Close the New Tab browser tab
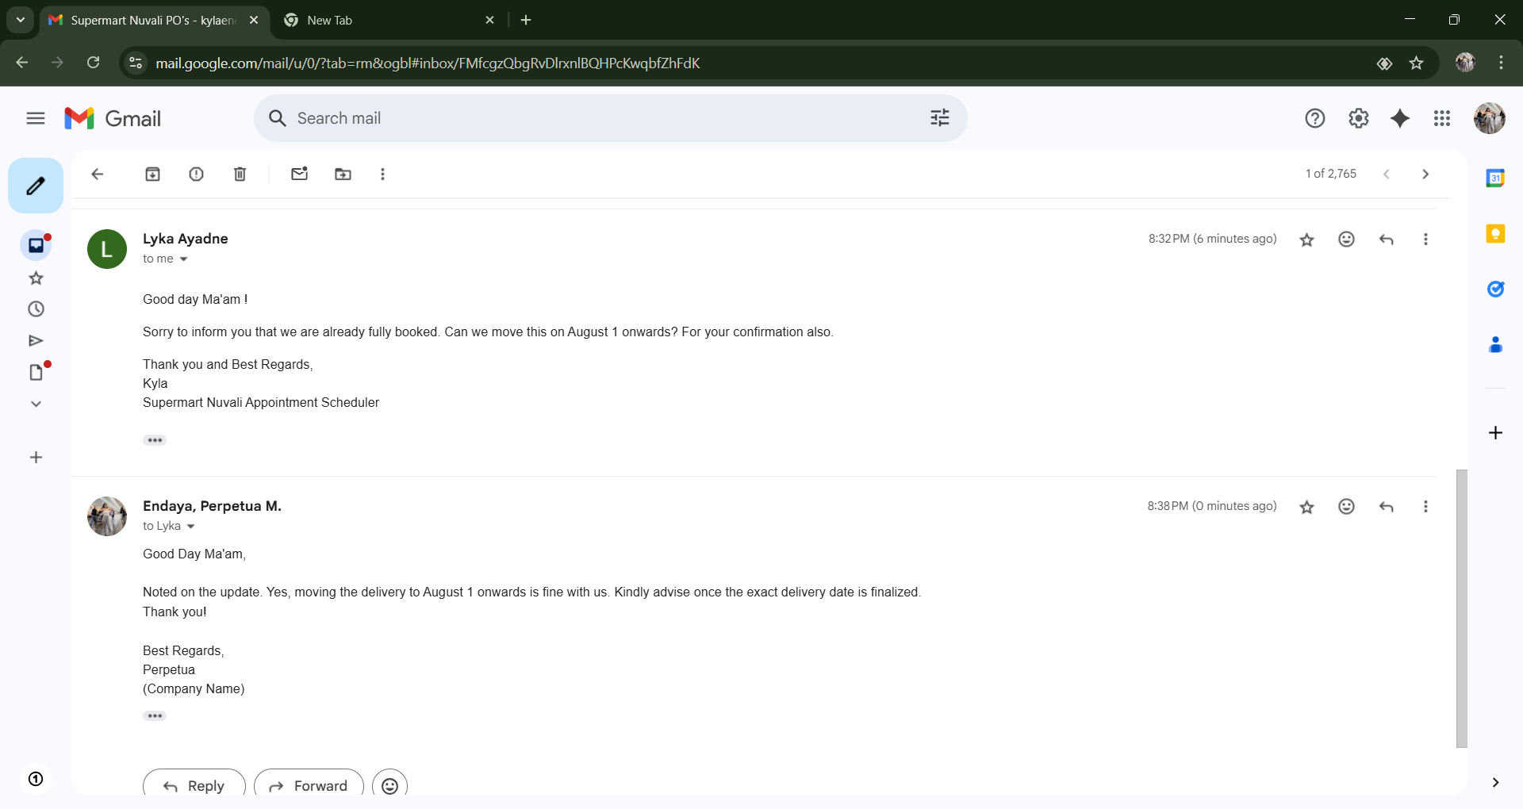 pos(489,20)
